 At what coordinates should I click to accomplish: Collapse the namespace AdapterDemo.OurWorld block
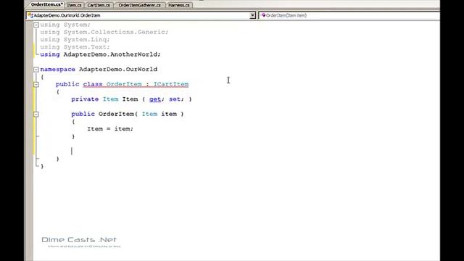36,70
